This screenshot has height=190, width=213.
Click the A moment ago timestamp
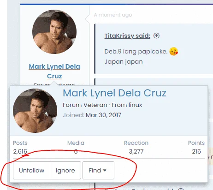pyautogui.click(x=113, y=15)
